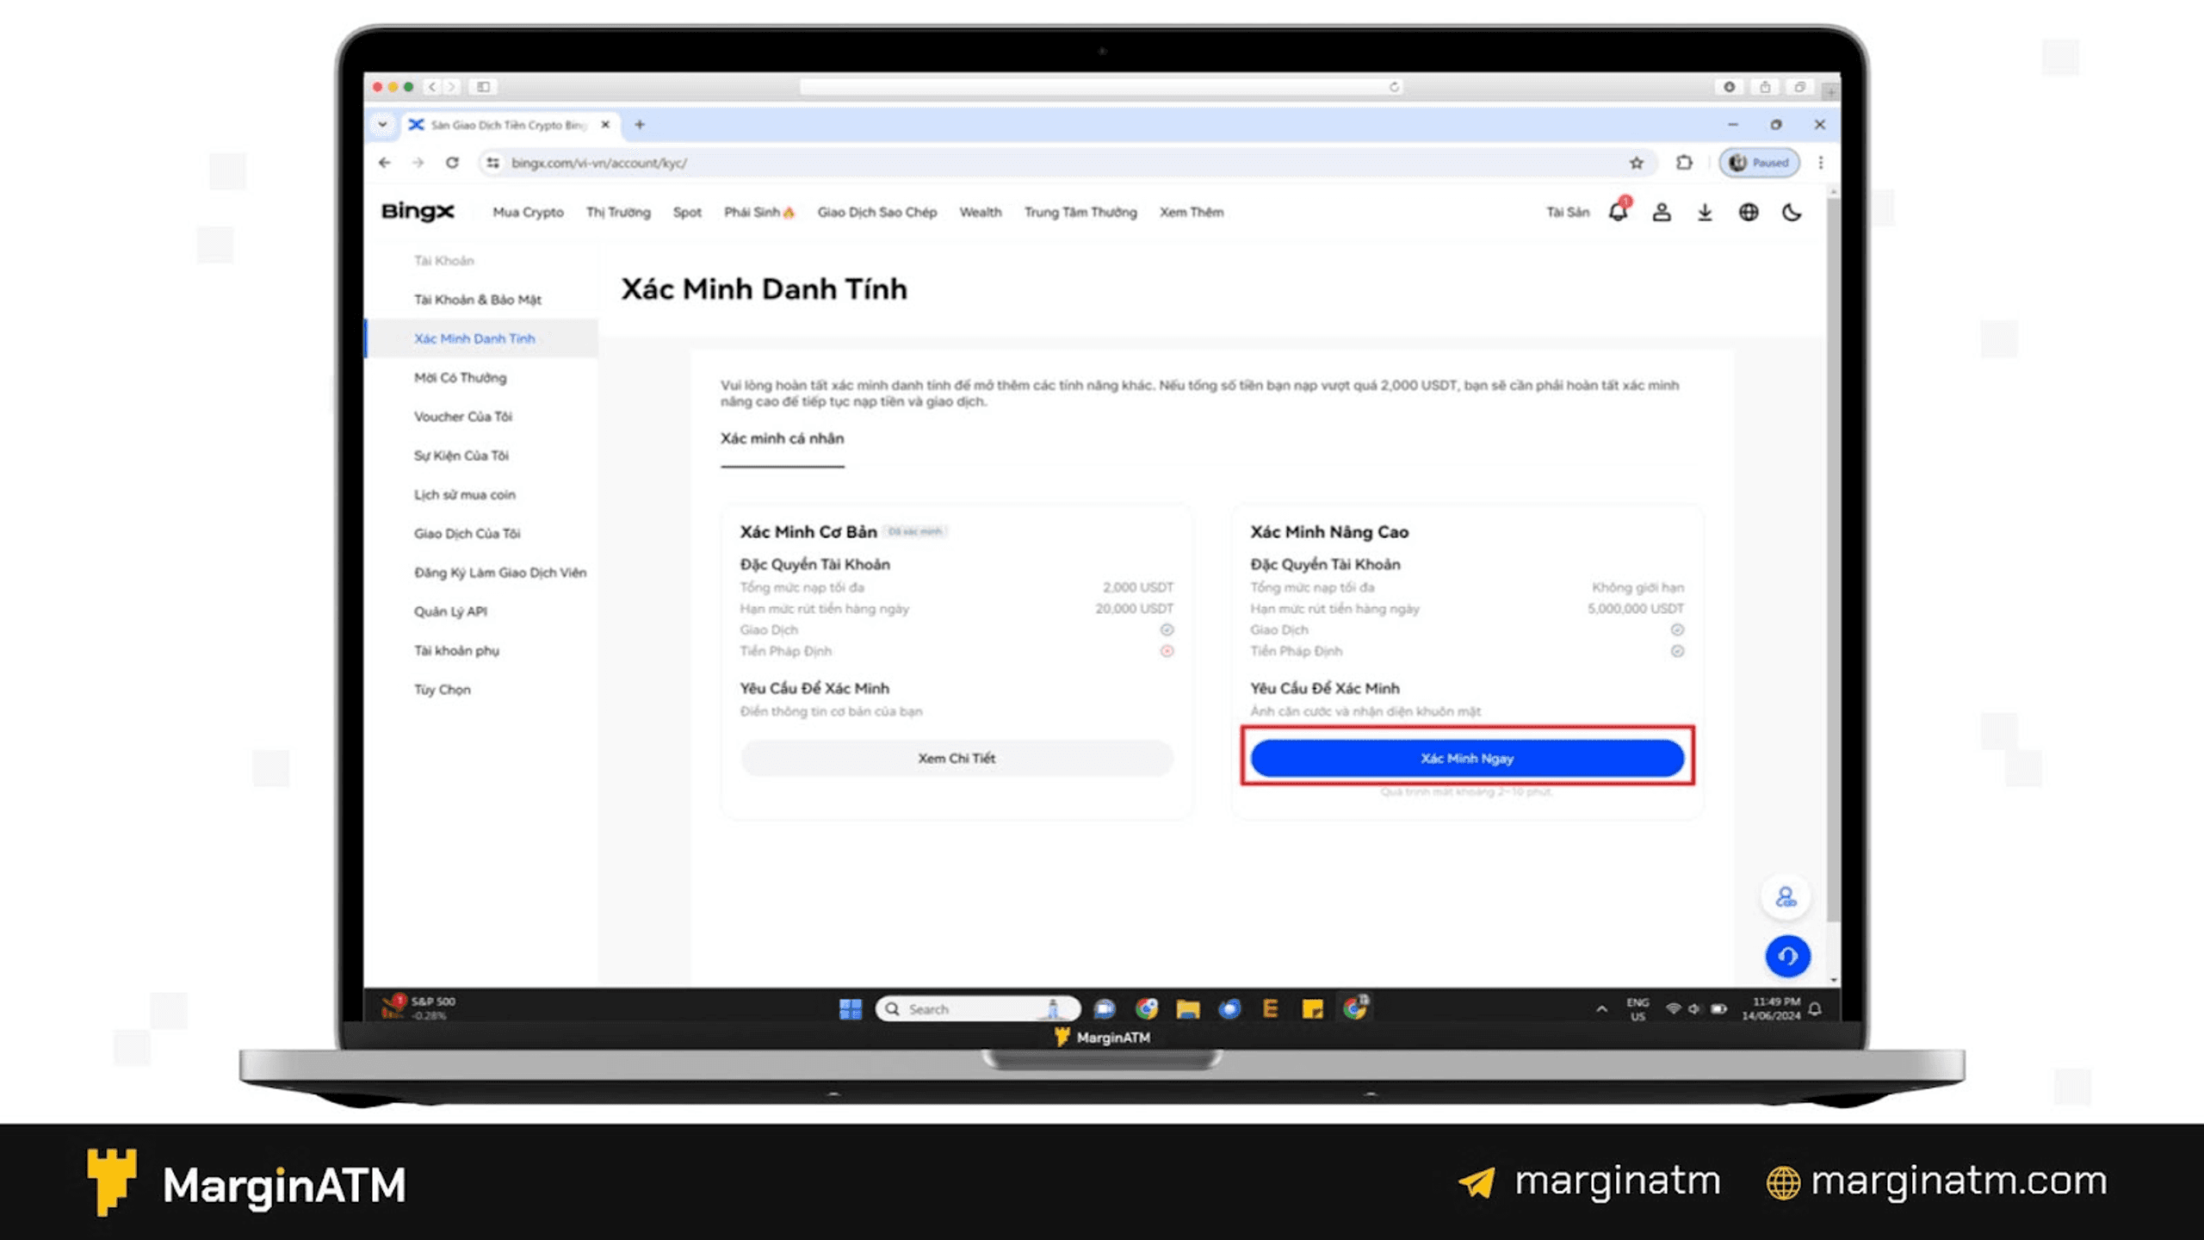Select Voucher Của Tôi sidebar item
The height and width of the screenshot is (1240, 2204).
coord(463,417)
